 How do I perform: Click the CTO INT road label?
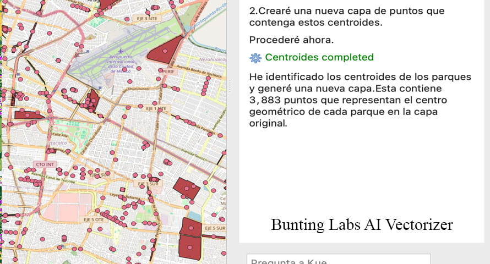45,164
